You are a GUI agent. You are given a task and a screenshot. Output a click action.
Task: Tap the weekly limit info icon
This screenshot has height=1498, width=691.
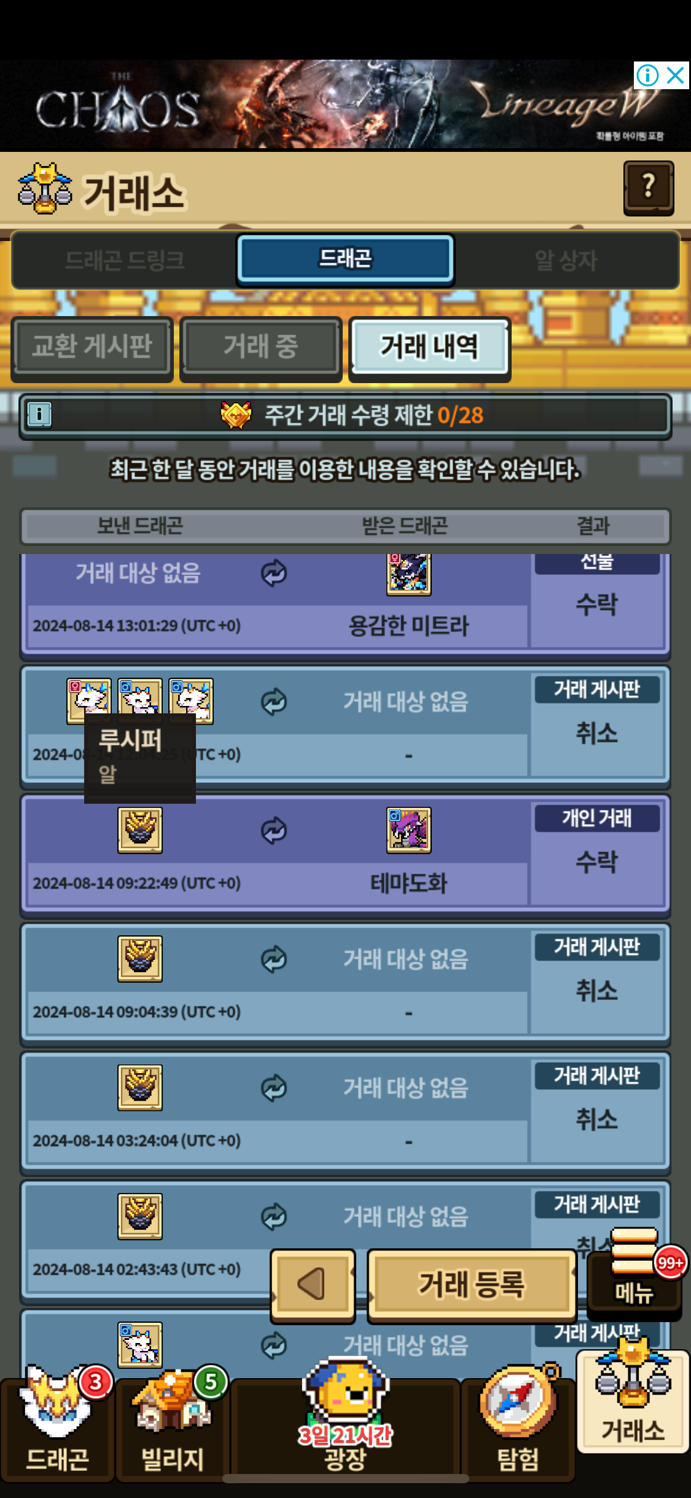(x=39, y=414)
